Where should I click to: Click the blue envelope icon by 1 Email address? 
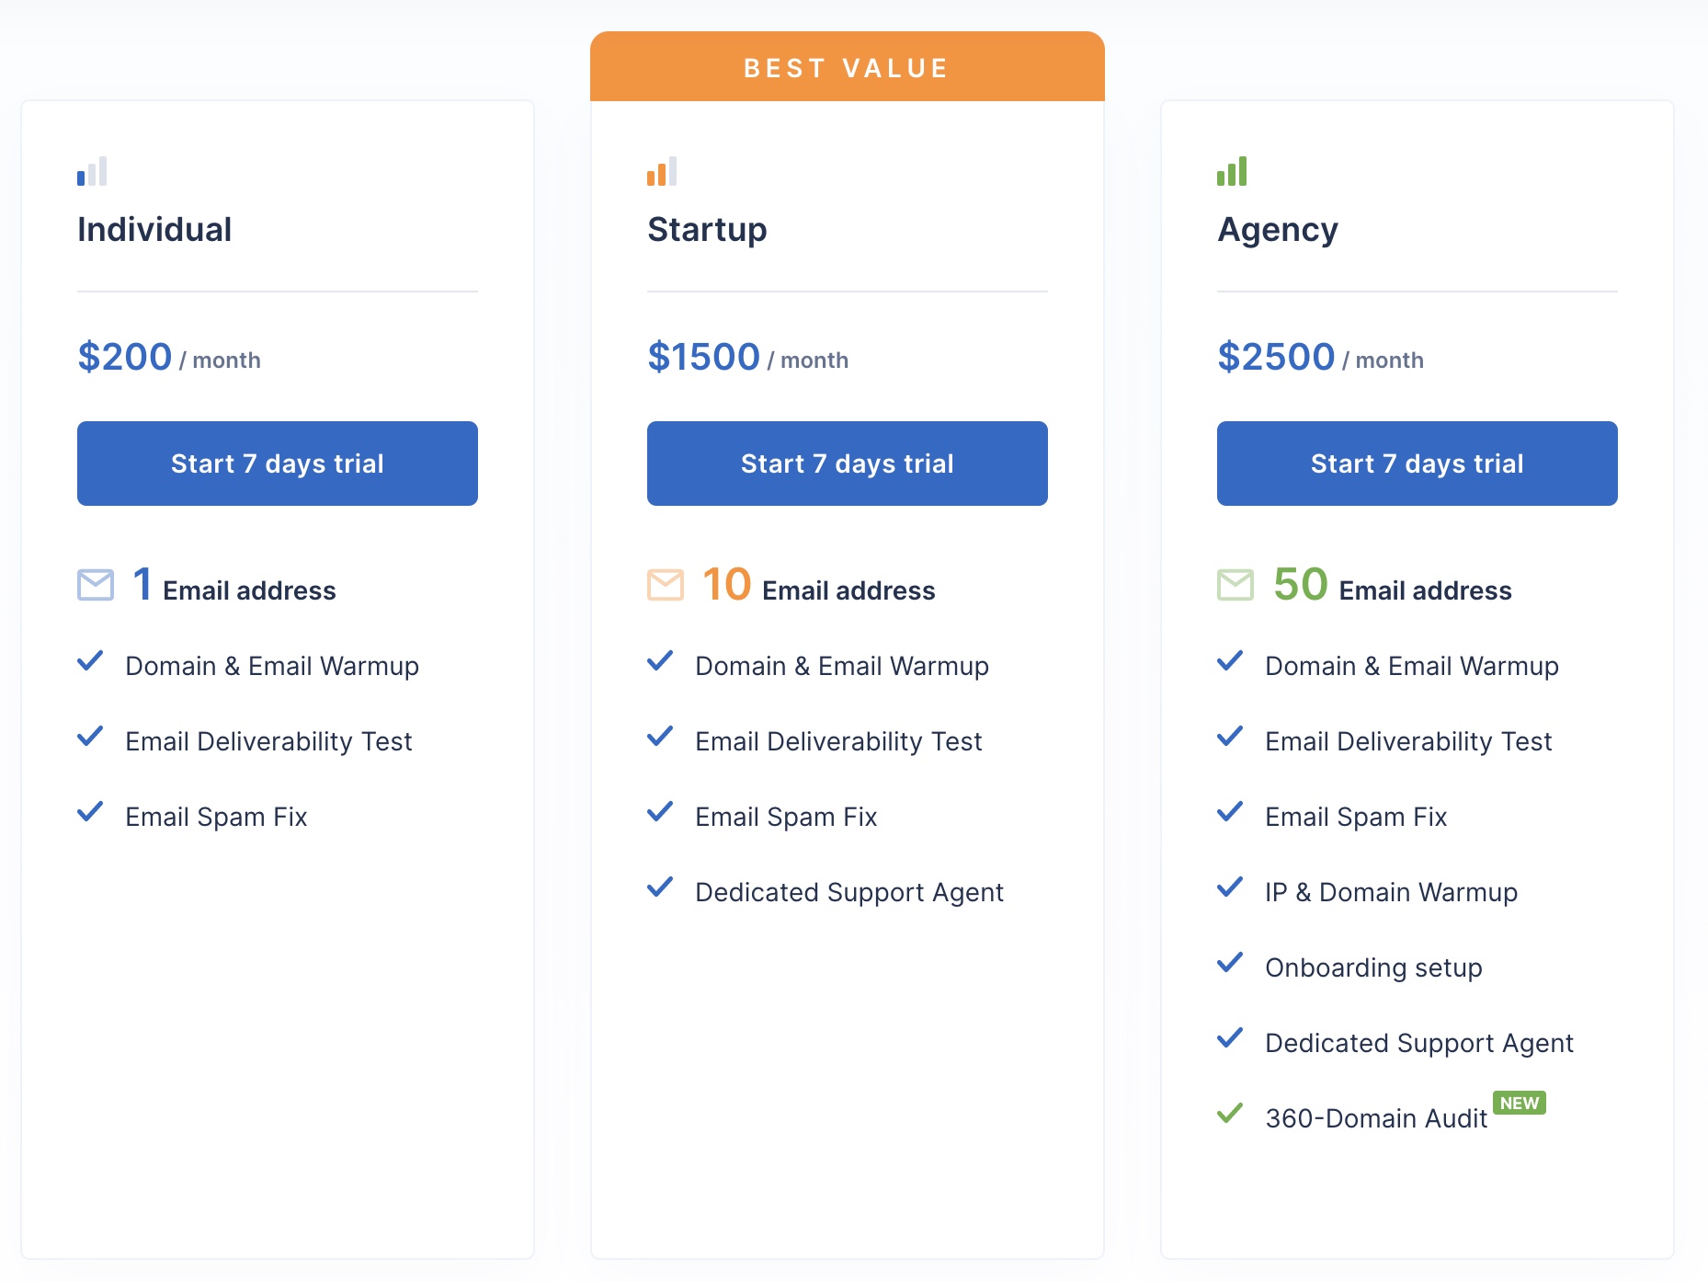coord(96,585)
